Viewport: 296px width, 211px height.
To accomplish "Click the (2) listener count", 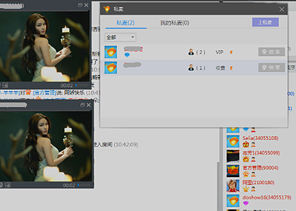I will 201,52.
